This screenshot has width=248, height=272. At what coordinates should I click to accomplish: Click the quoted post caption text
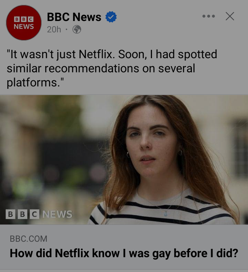[112, 68]
